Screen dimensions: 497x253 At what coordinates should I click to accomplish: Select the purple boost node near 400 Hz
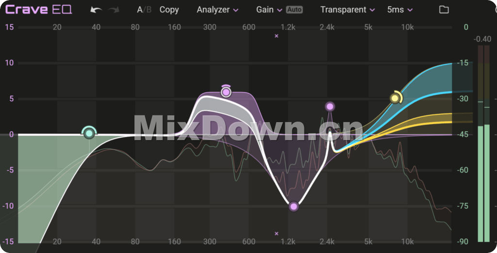(x=226, y=92)
